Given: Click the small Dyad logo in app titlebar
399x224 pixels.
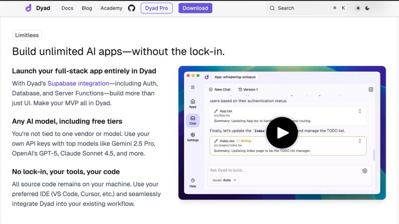Looking at the screenshot, I should pyautogui.click(x=207, y=77).
